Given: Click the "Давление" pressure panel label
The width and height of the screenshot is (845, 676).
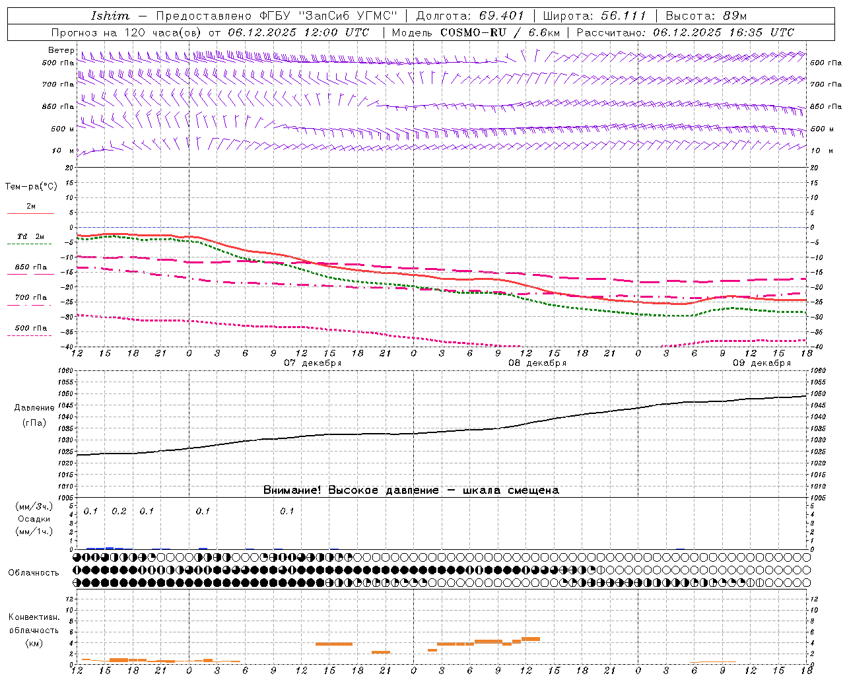Looking at the screenshot, I should (34, 408).
